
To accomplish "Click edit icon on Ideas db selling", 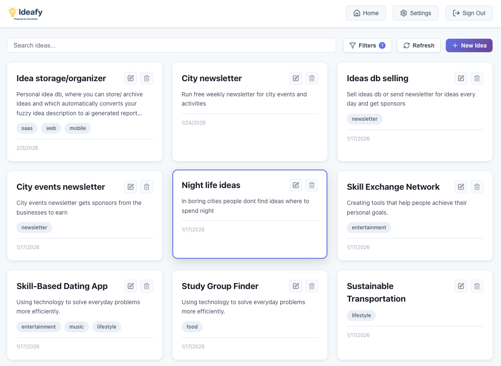I will [461, 78].
